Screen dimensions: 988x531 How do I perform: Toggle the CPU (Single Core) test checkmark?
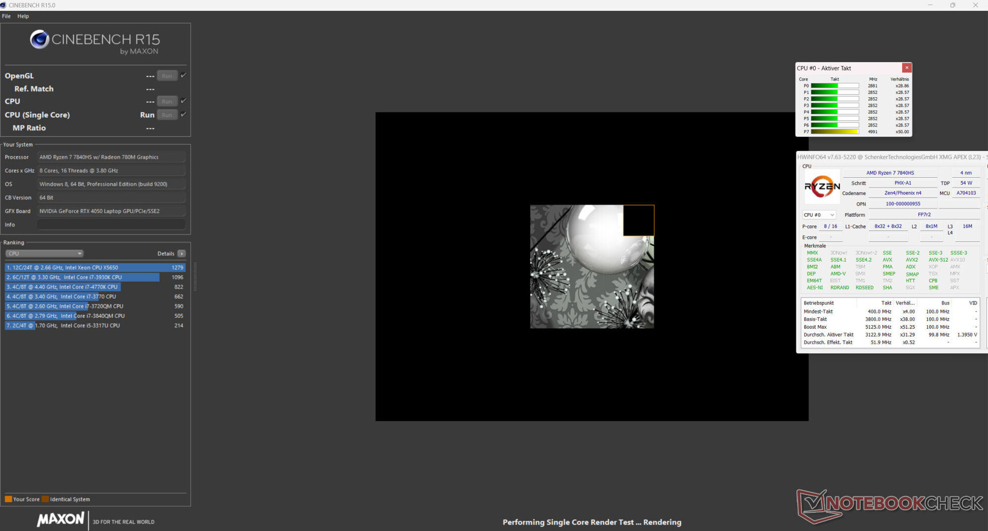[183, 114]
